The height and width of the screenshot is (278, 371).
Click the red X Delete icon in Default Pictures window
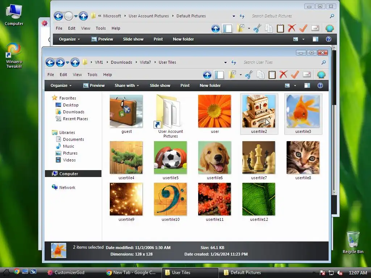[x=292, y=28]
